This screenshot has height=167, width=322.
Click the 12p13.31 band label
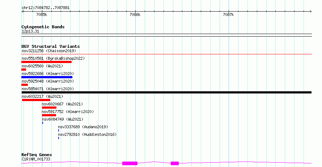click(x=30, y=32)
